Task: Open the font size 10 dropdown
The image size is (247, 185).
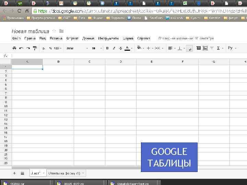Action: tap(97, 48)
